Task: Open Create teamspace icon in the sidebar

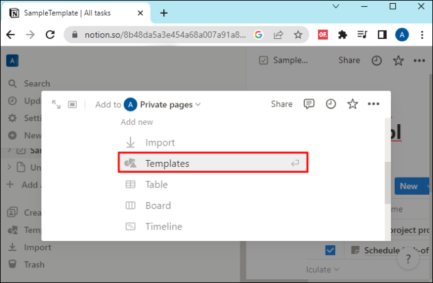Action: click(13, 212)
